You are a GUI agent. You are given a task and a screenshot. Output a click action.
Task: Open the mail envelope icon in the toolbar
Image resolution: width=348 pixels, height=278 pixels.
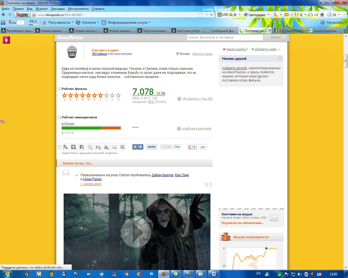click(x=287, y=15)
